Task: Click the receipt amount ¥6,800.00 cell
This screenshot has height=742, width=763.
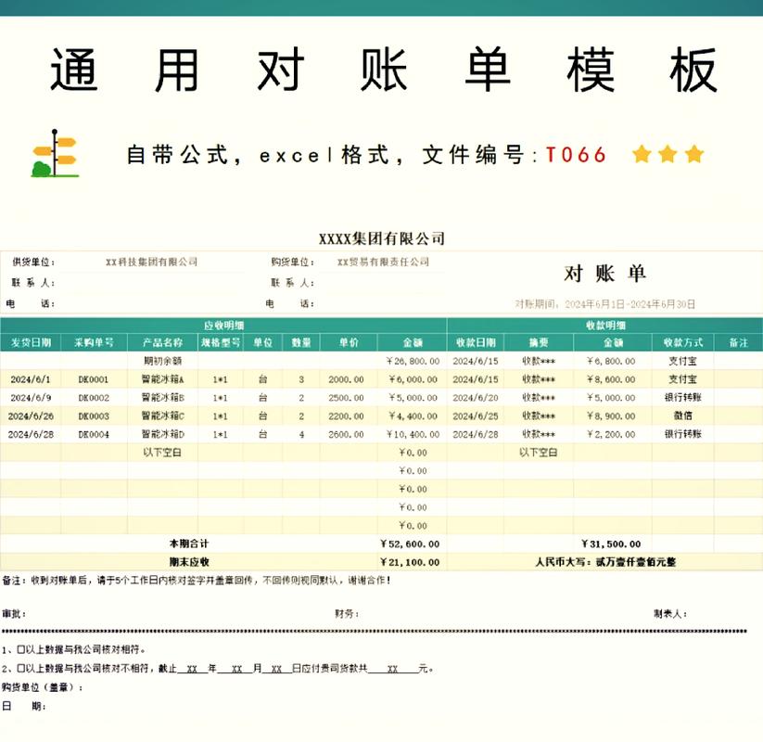Action: (611, 361)
